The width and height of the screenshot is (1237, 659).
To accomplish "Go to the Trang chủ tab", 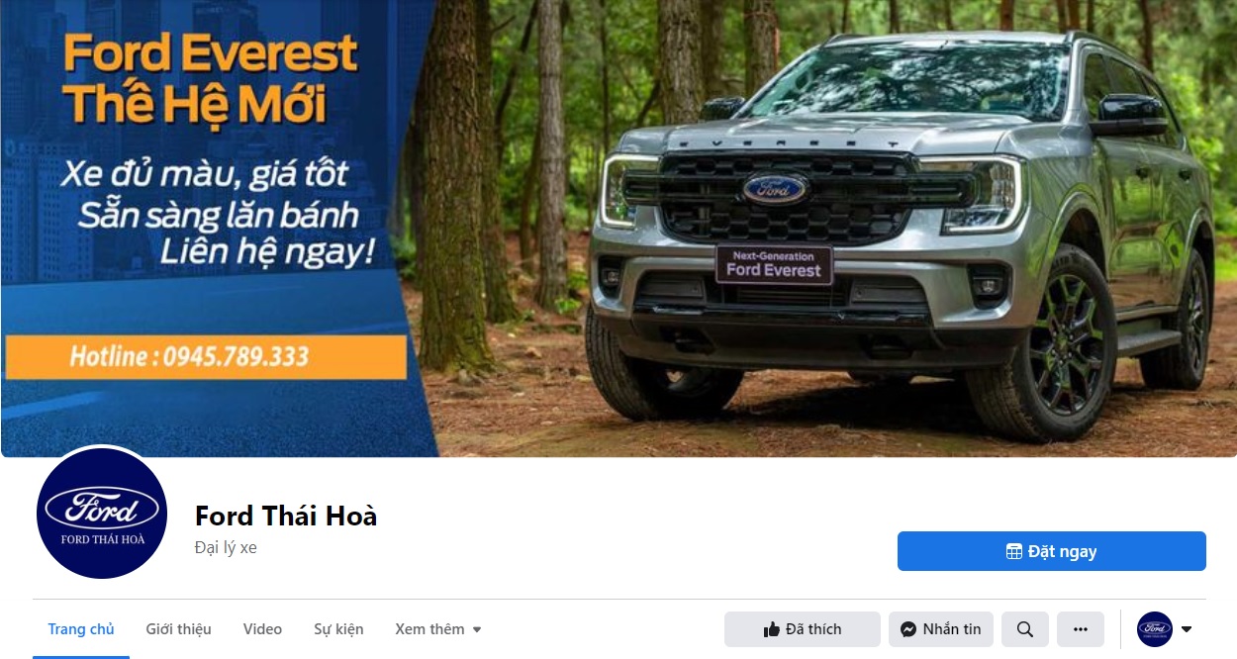I will pyautogui.click(x=81, y=629).
